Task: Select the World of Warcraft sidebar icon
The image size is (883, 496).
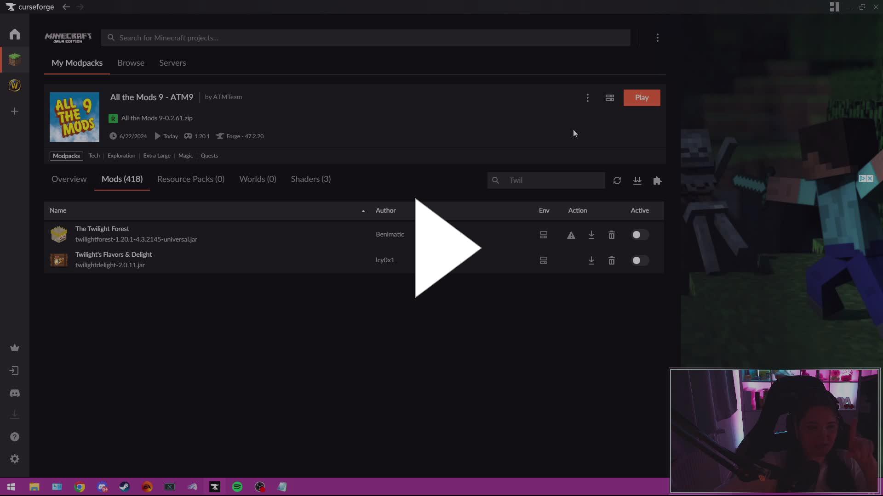Action: pyautogui.click(x=14, y=85)
